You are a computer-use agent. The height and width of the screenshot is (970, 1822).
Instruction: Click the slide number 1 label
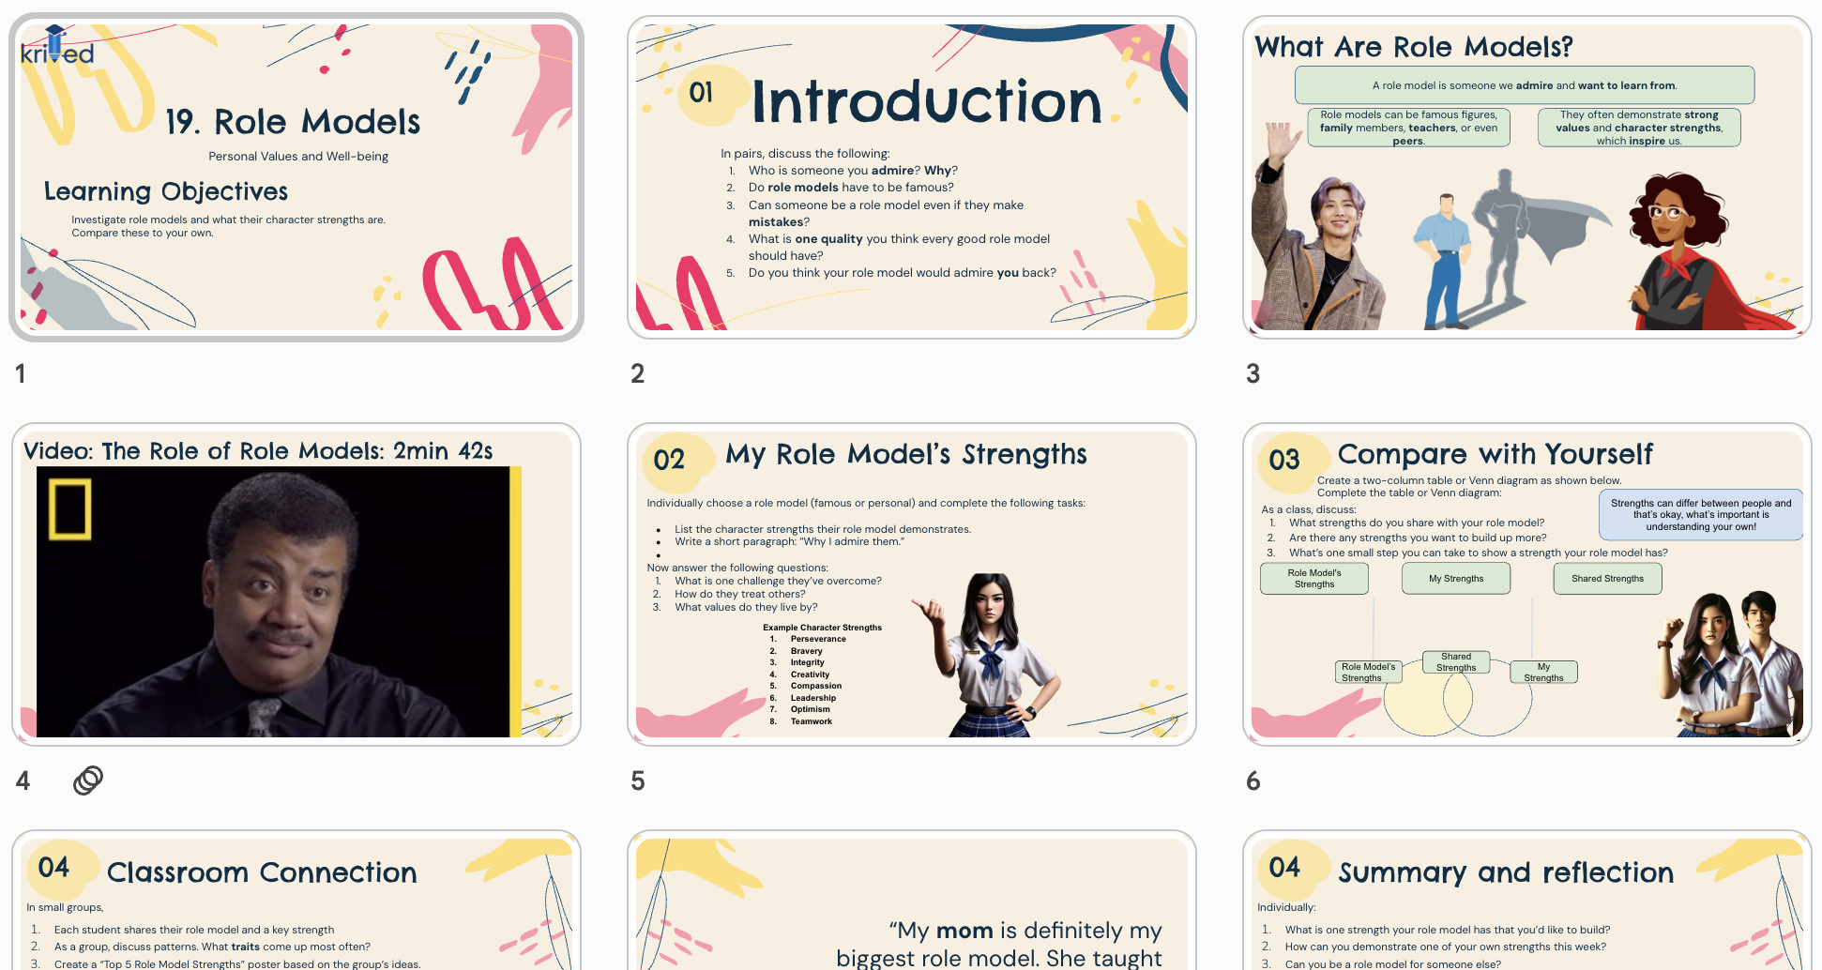click(x=21, y=373)
